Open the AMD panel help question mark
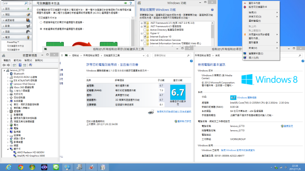 [x=131, y=3]
